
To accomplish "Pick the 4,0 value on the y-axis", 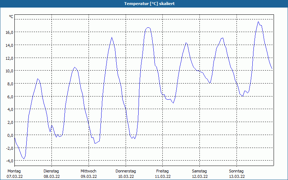I will pos(10,109).
